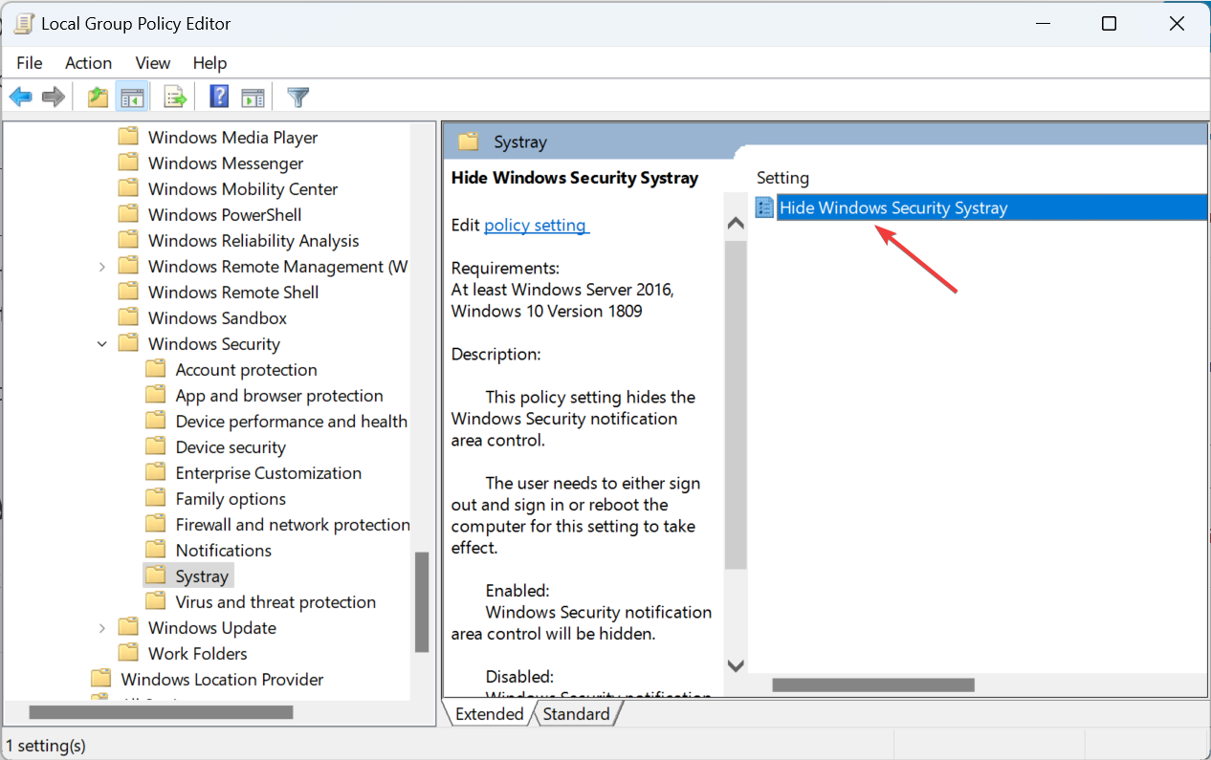
Task: Switch to the Extended tab
Action: [489, 714]
